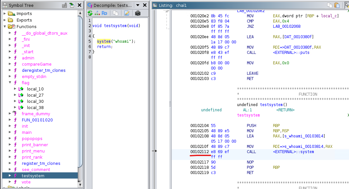This screenshot has width=349, height=189.
Task: Select deregister_tm_clones in the tree
Action: point(44,71)
